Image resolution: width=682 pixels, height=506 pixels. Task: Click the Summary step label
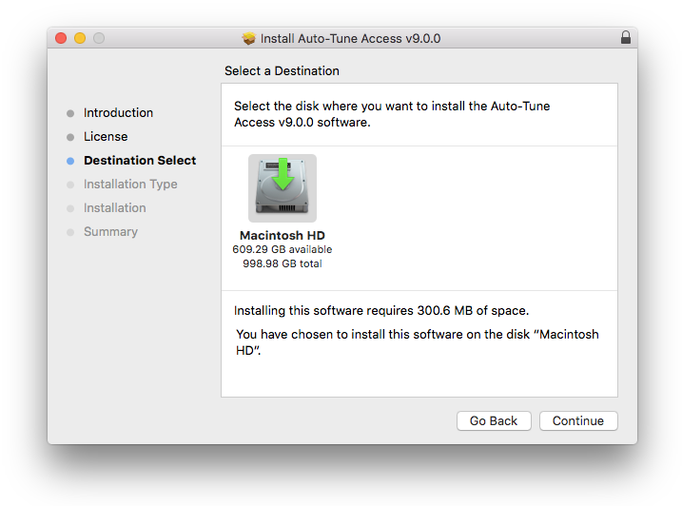(110, 231)
